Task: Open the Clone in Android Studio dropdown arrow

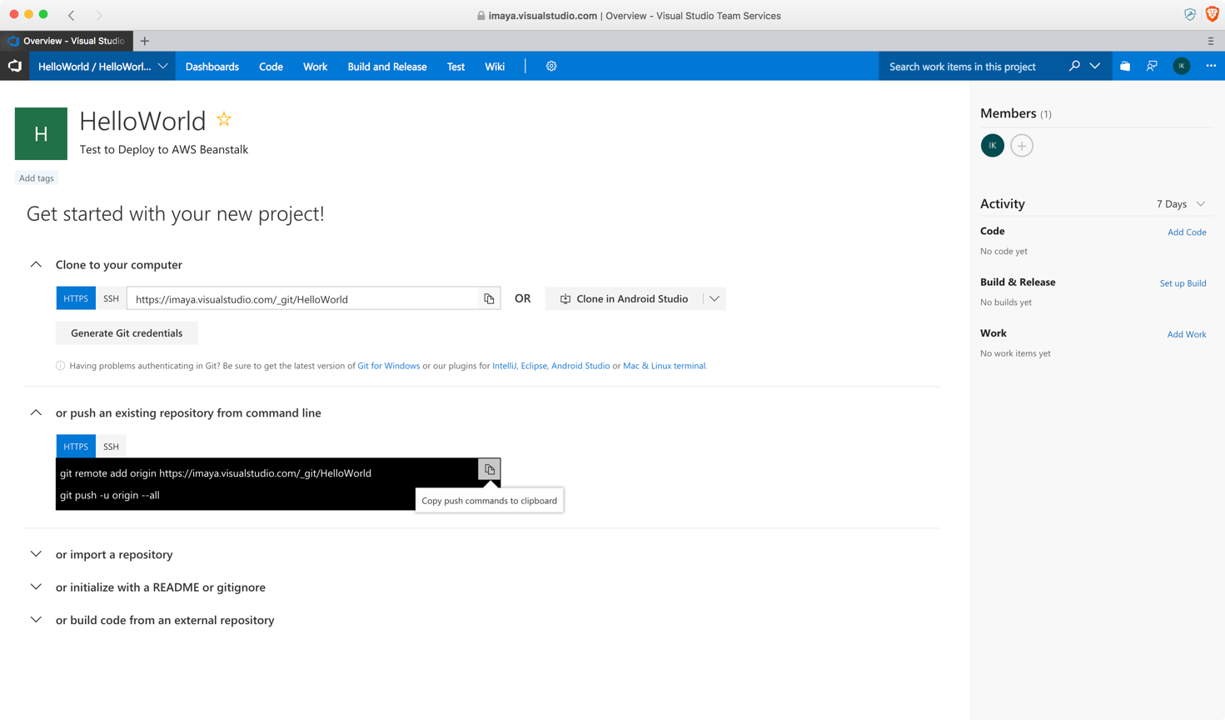Action: pyautogui.click(x=715, y=298)
